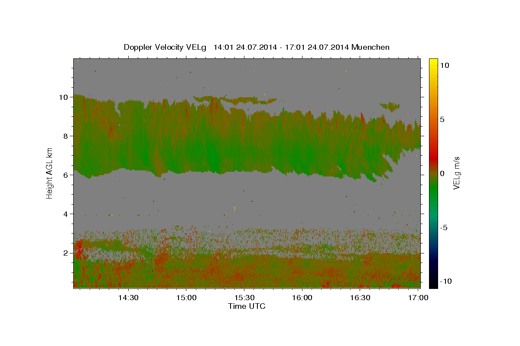Click the height tick label 6

pos(66,175)
